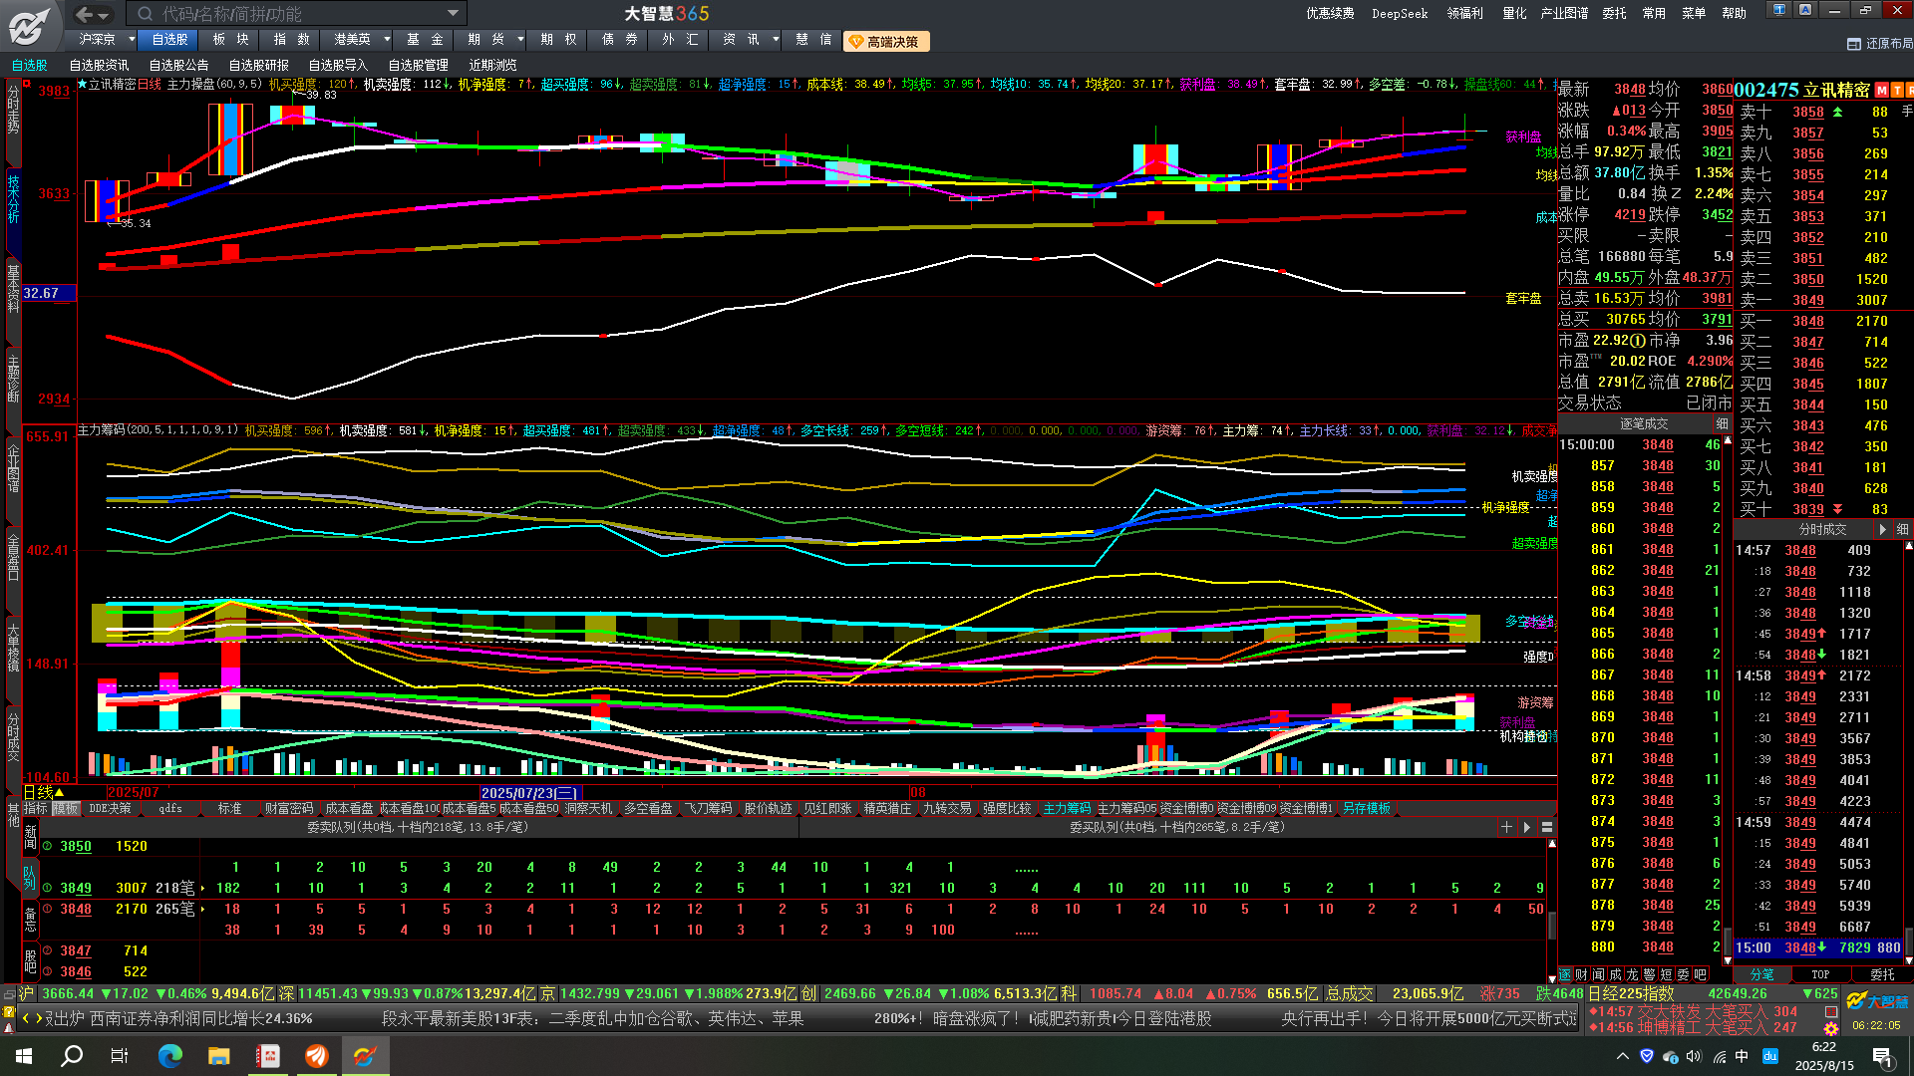Expand the 港美英 dropdown arrow
The image size is (1914, 1076).
(x=387, y=40)
